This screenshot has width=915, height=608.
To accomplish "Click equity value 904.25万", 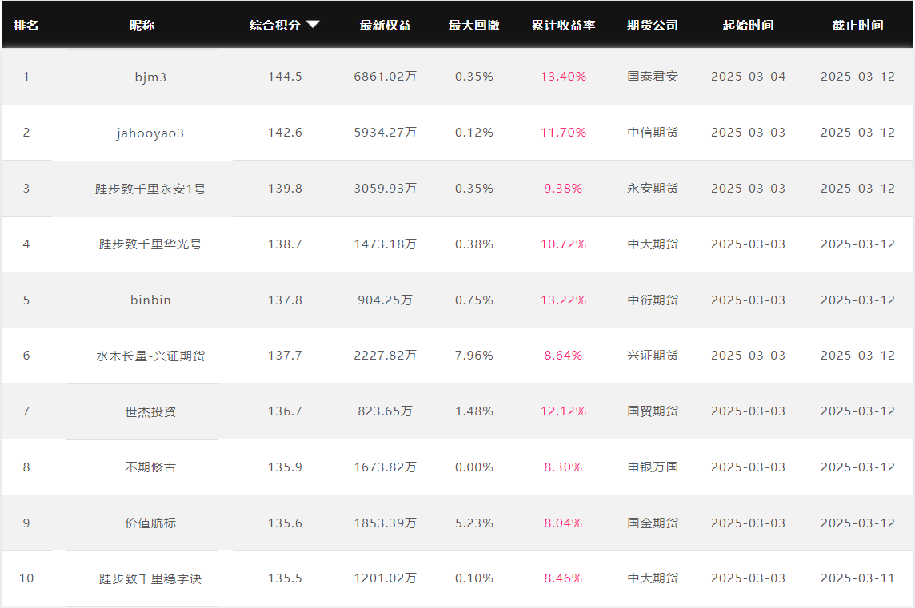I will coord(386,300).
